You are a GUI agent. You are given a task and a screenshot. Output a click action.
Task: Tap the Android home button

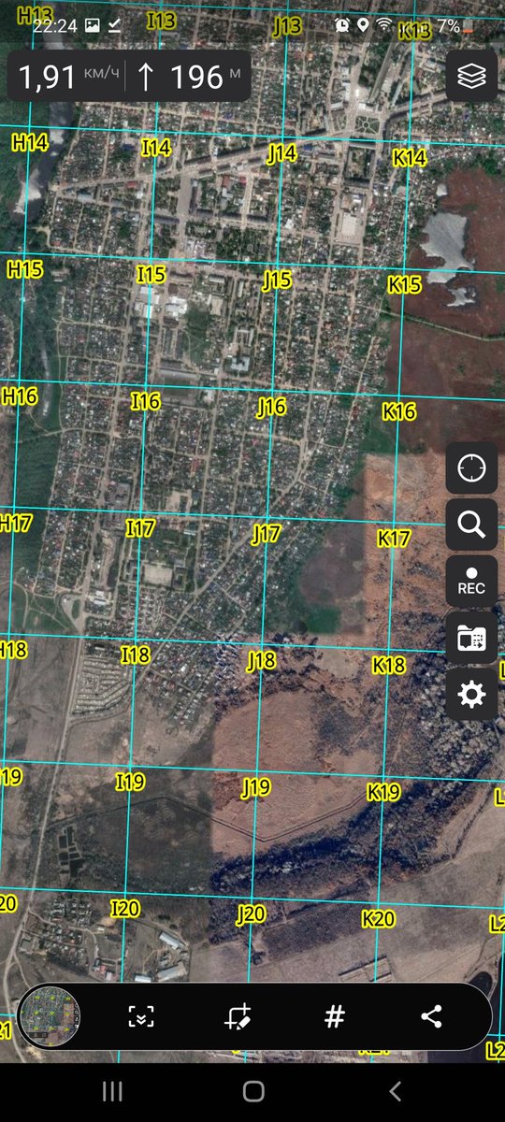(252, 1091)
